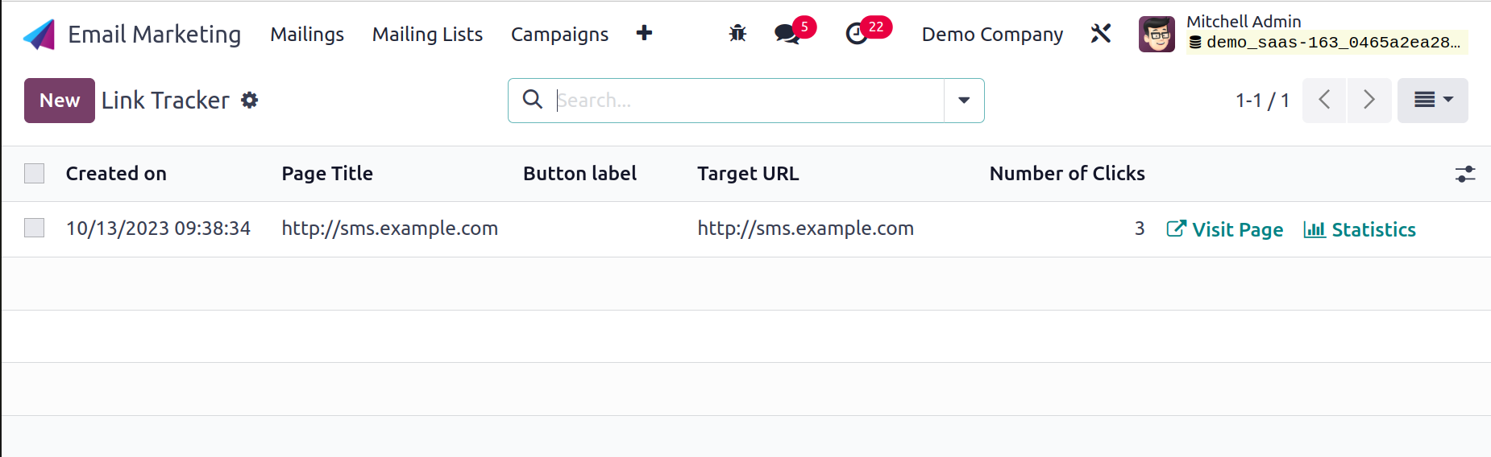Click the developer tools wrench icon
The height and width of the screenshot is (457, 1491).
pyautogui.click(x=1101, y=34)
